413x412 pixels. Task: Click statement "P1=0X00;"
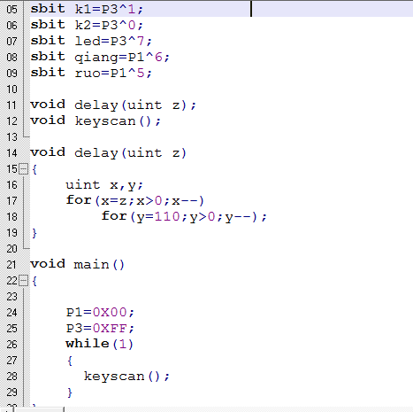coord(100,313)
